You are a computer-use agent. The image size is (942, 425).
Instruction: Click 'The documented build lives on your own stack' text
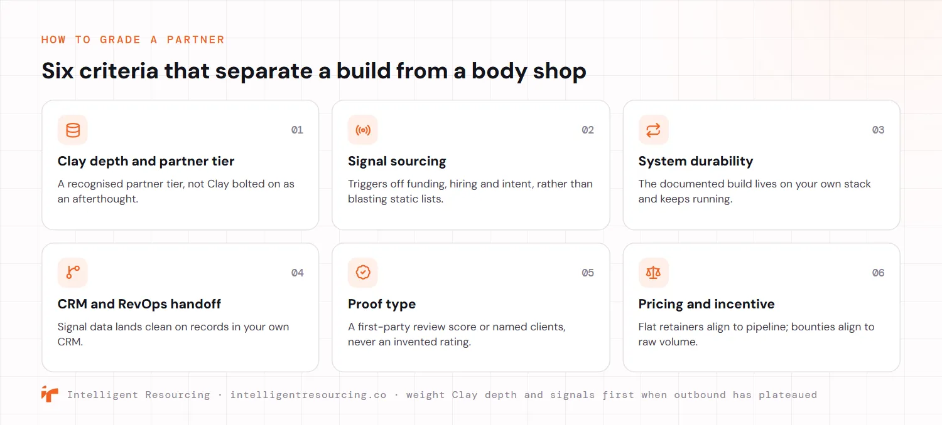[x=755, y=191]
